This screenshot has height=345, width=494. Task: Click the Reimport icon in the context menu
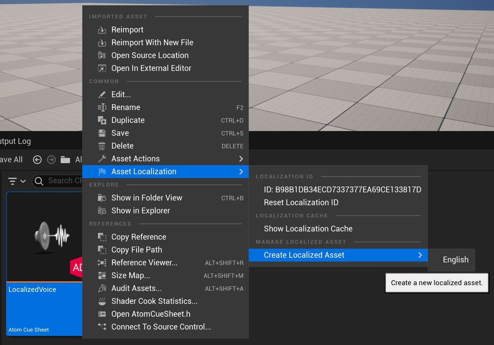[102, 30]
